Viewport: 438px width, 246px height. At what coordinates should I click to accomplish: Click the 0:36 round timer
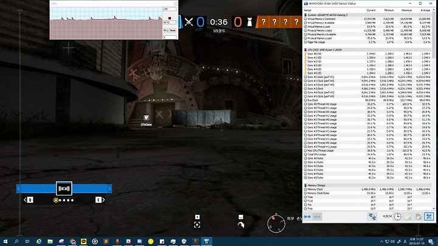point(219,22)
